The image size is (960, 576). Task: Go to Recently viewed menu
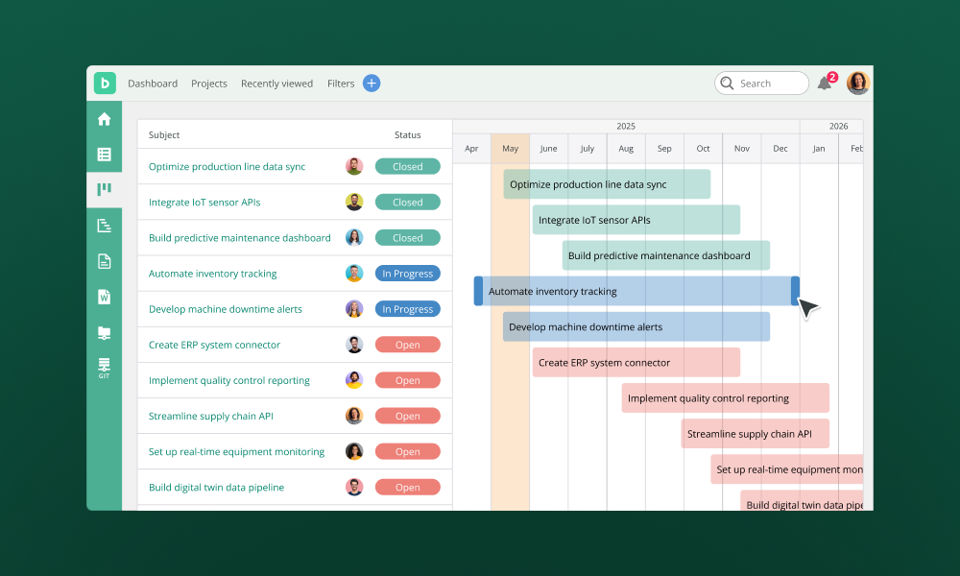(276, 84)
